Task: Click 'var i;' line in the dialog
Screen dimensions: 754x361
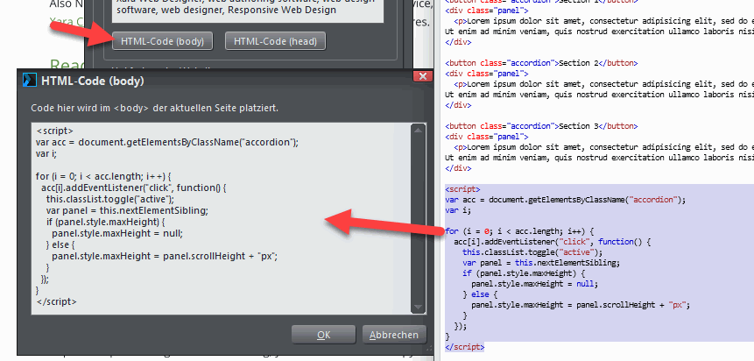Action: click(46, 153)
